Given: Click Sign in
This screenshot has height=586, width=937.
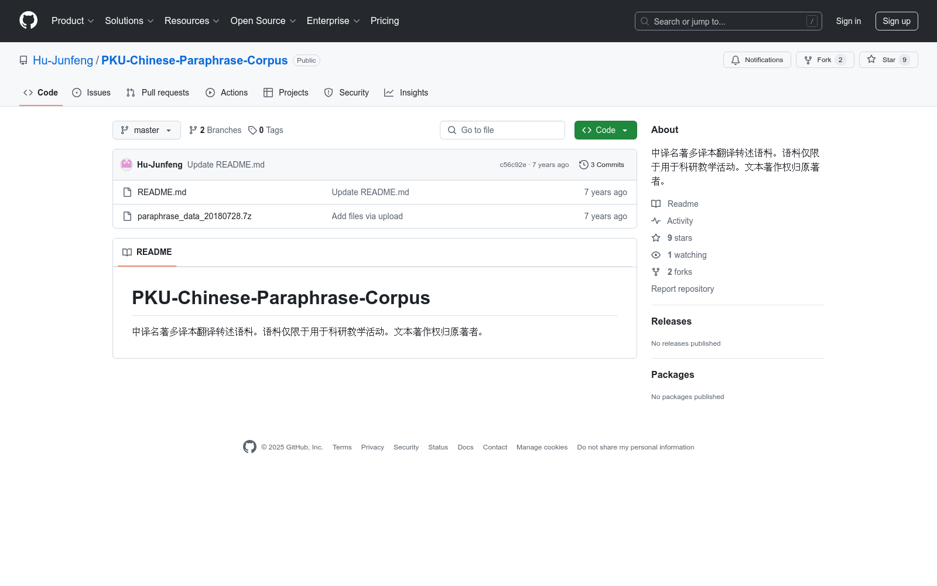Looking at the screenshot, I should click(x=849, y=21).
